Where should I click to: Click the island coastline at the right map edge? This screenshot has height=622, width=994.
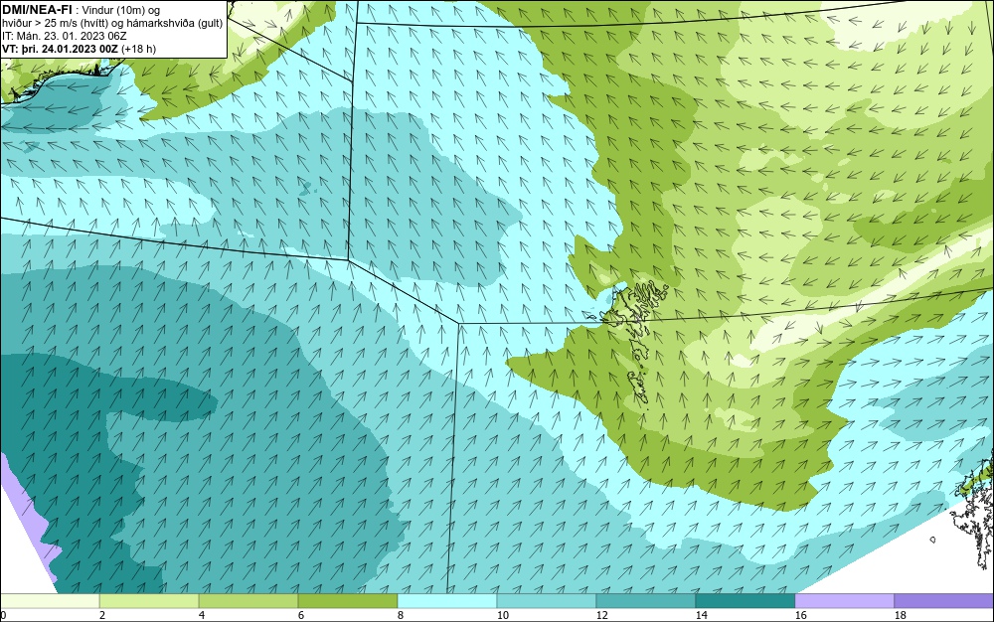974,510
